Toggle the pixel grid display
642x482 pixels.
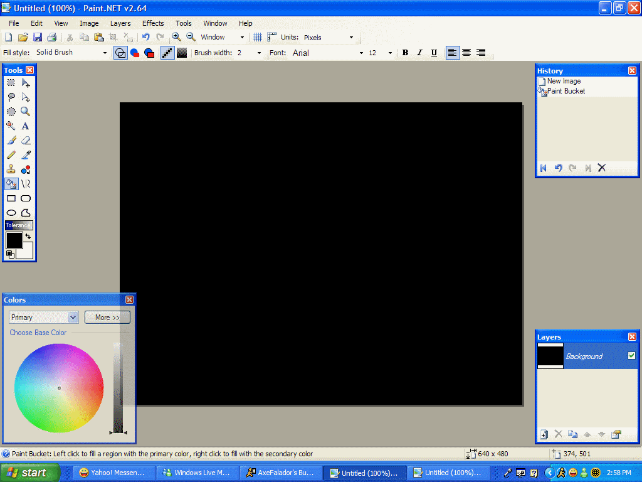pyautogui.click(x=257, y=38)
